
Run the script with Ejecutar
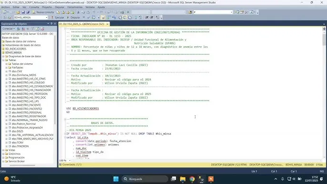tap(57, 18)
